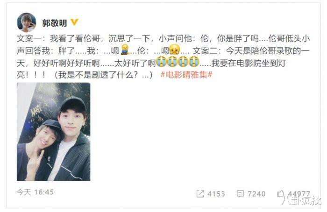The height and width of the screenshot is (212, 327).
Task: Like the post with thumbs-up icon
Action: coord(280,193)
